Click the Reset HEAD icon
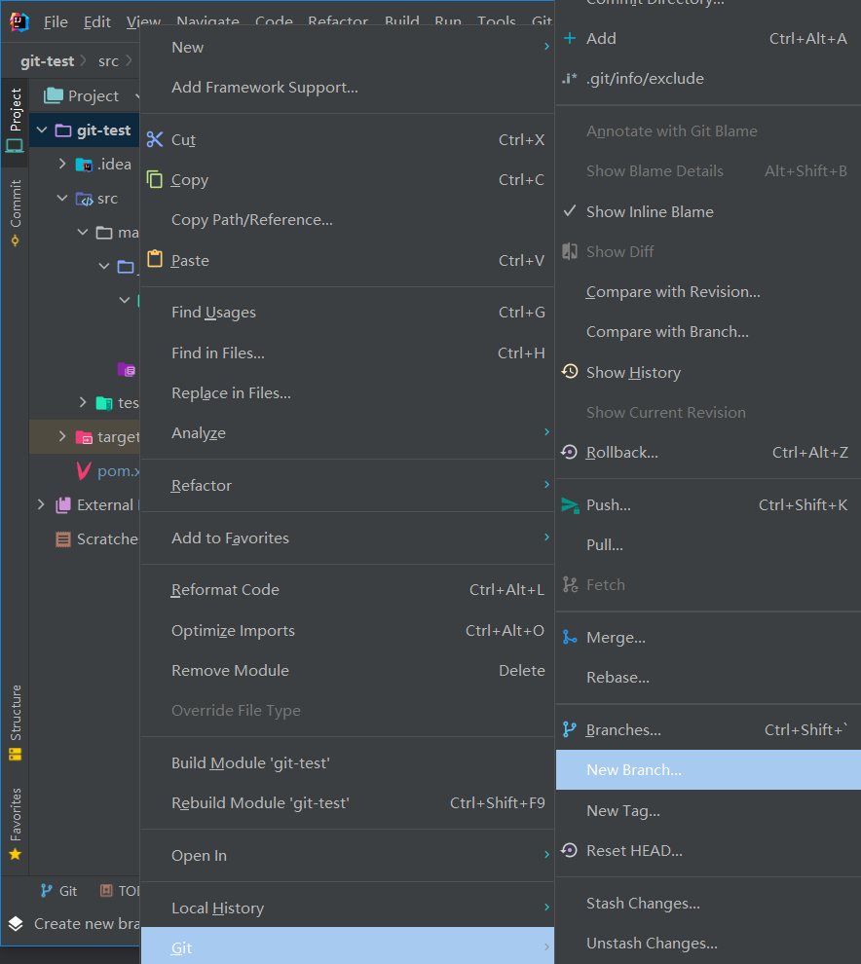Viewport: 861px width, 964px height. click(570, 851)
